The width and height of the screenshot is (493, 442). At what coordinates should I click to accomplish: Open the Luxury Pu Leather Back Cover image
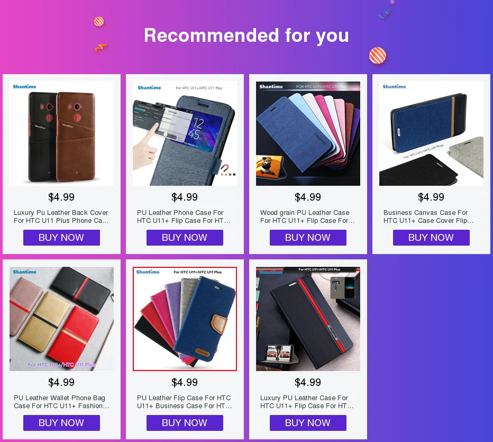(61, 133)
